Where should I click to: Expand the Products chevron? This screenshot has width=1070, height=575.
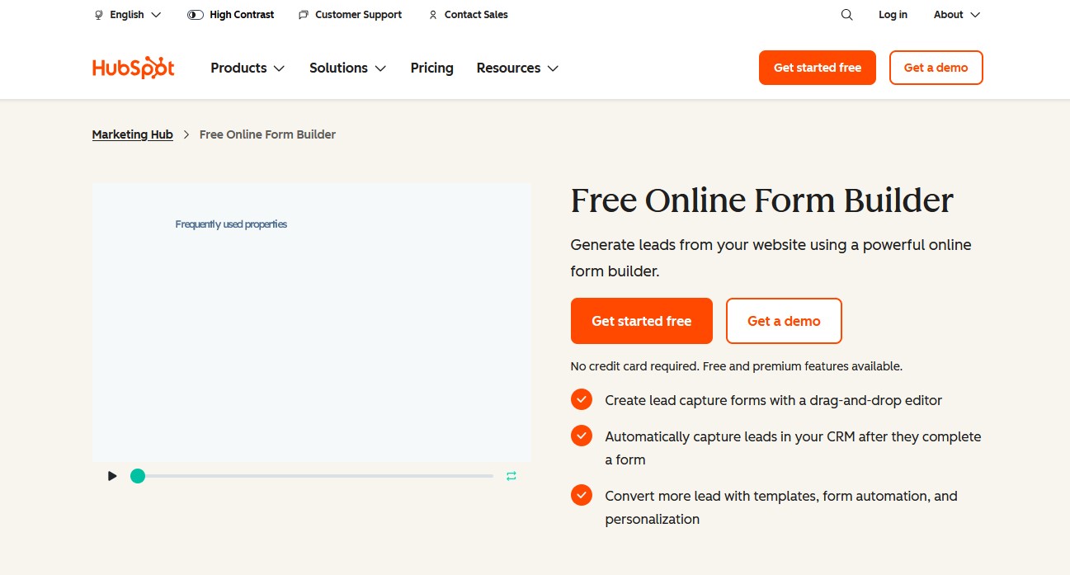click(x=279, y=68)
